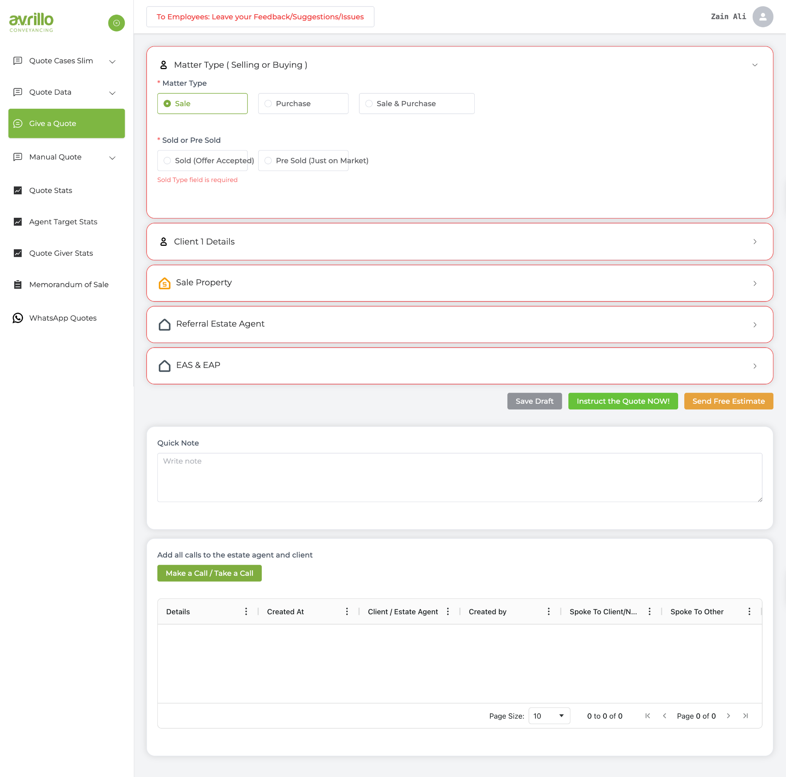
Task: Click the Memorandum of Sale clipboard icon
Action: click(x=18, y=284)
